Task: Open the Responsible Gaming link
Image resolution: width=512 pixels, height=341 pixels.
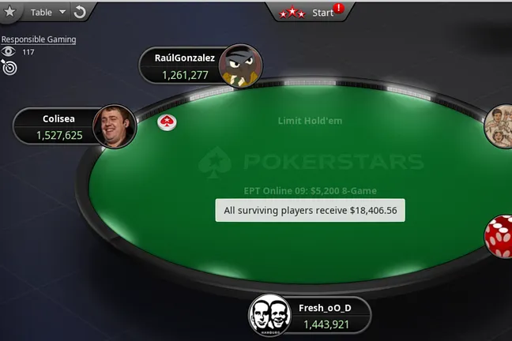Action: pyautogui.click(x=39, y=39)
